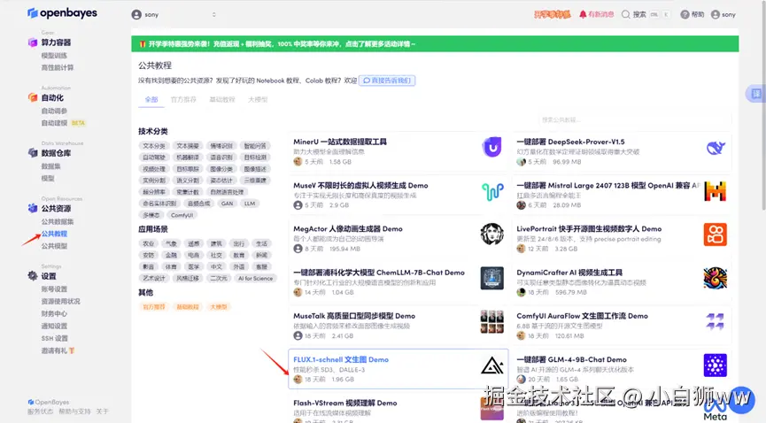Open 账号设置 in the sidebar

pos(54,289)
